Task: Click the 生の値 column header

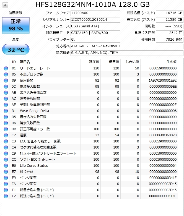Action: pos(159,62)
